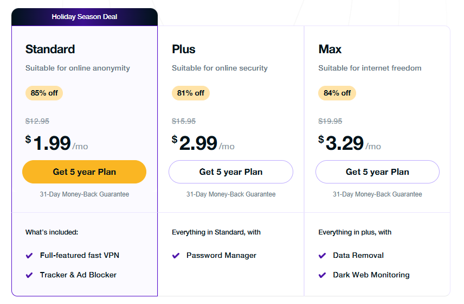Click the 85% off badge

pos(44,93)
